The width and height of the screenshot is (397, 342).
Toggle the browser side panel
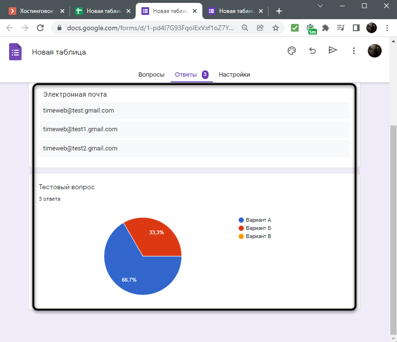pyautogui.click(x=356, y=28)
